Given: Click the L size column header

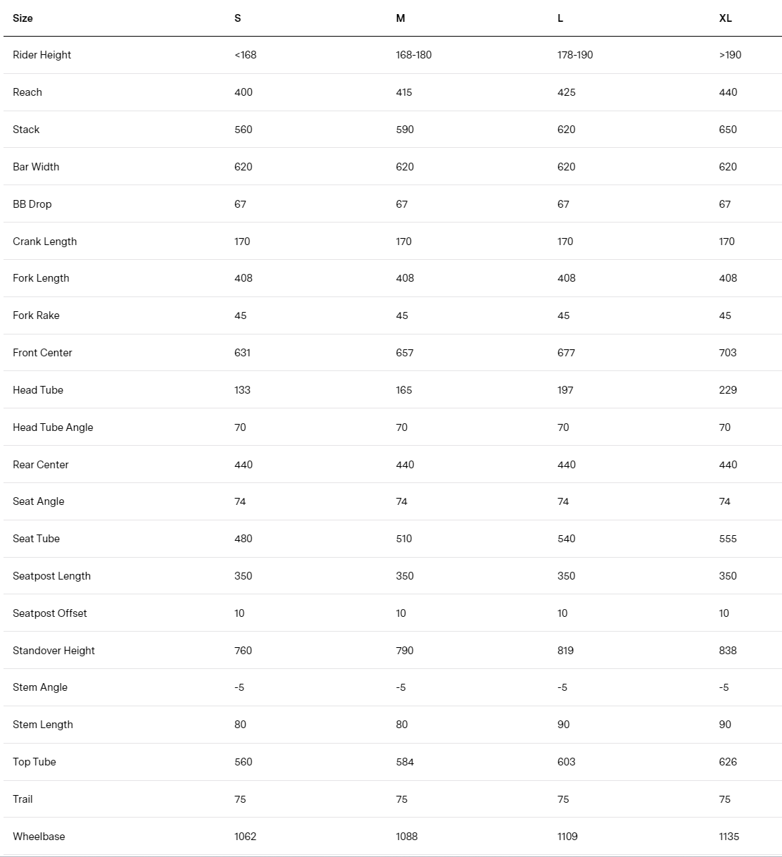Looking at the screenshot, I should [560, 18].
